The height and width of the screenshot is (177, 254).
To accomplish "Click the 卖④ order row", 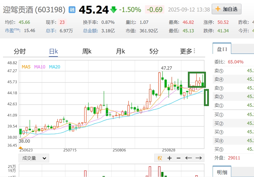I will [233, 79].
